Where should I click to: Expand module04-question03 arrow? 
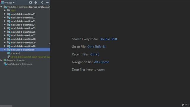click(x=5, y=21)
